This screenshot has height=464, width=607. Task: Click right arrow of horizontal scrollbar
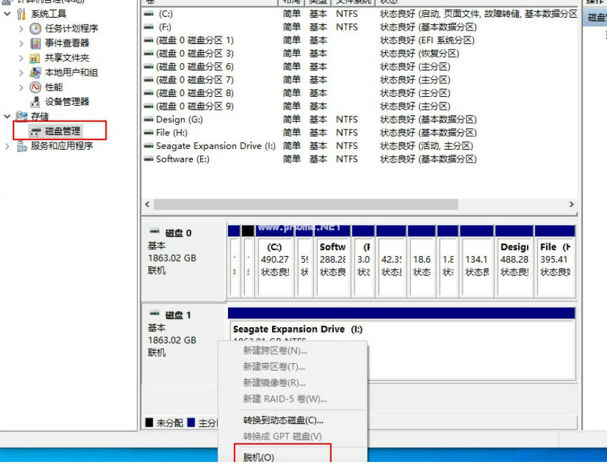point(572,204)
